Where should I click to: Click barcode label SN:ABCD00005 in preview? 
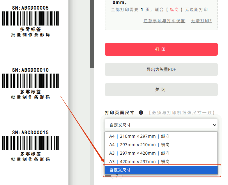click(x=30, y=21)
